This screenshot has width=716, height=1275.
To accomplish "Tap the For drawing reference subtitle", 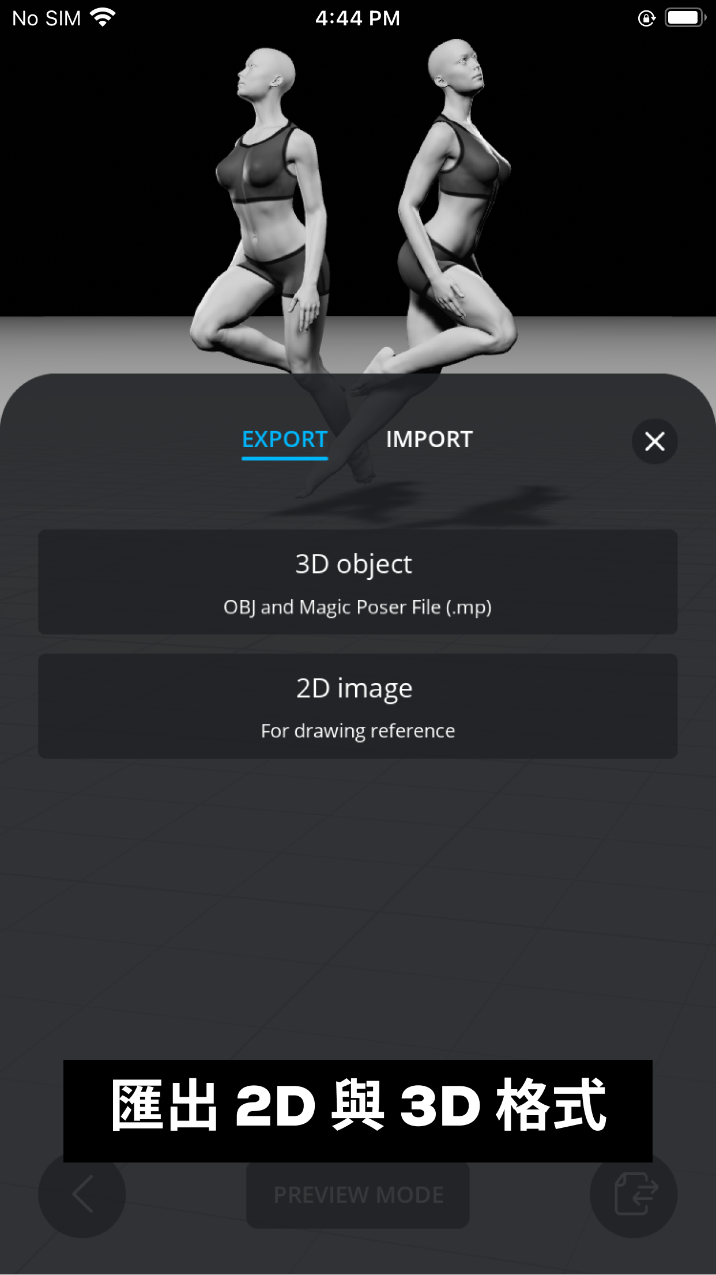I will (x=358, y=731).
